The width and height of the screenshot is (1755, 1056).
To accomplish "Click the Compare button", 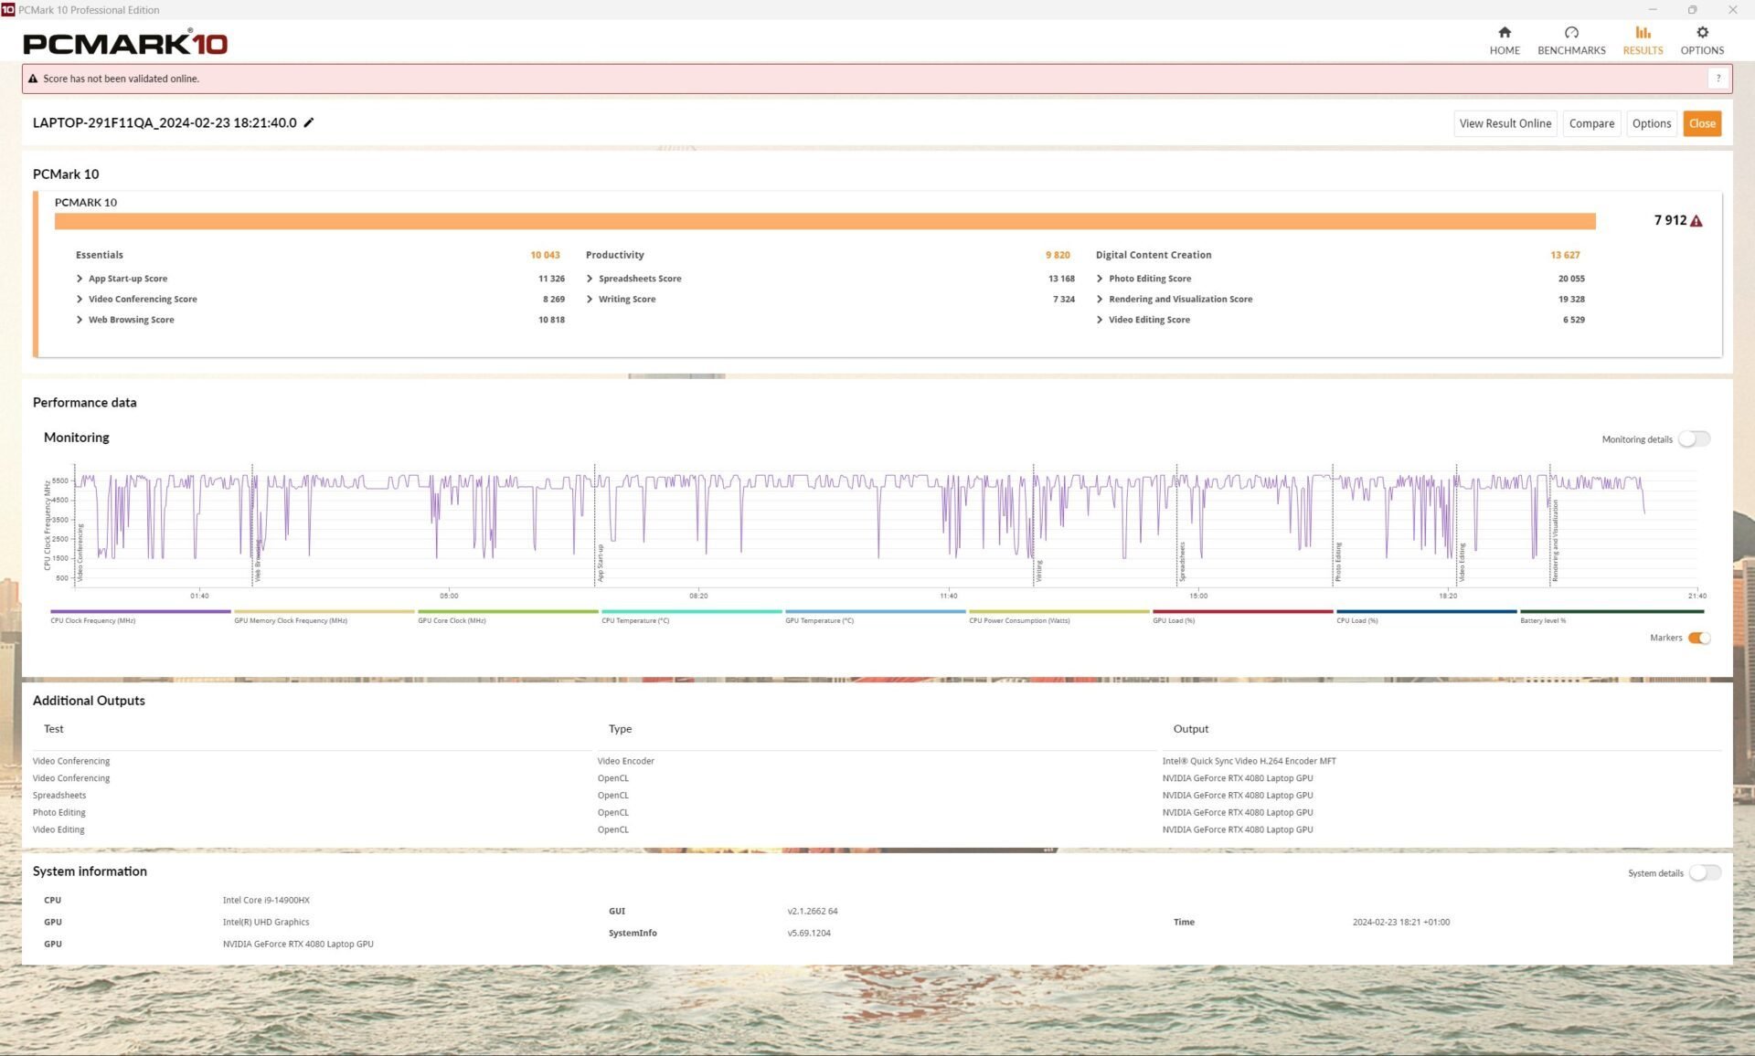I will tap(1591, 123).
